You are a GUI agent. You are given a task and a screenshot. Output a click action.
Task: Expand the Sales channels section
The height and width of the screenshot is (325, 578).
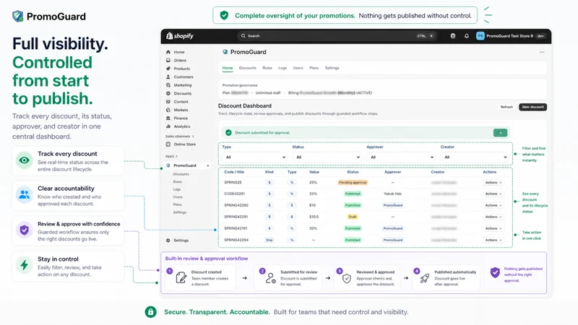(179, 136)
